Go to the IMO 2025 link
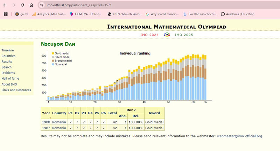The image size is (280, 151). point(184,35)
